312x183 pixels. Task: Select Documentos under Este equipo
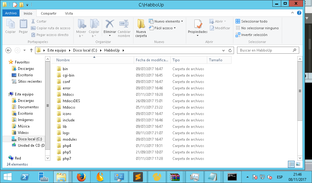(x=28, y=107)
